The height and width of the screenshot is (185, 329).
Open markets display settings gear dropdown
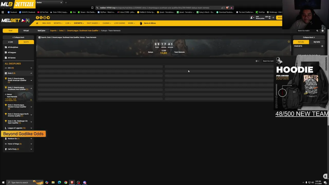(x=257, y=61)
